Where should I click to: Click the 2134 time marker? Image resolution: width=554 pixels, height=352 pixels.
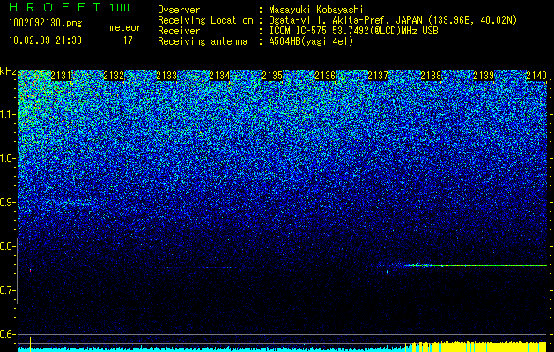point(219,76)
